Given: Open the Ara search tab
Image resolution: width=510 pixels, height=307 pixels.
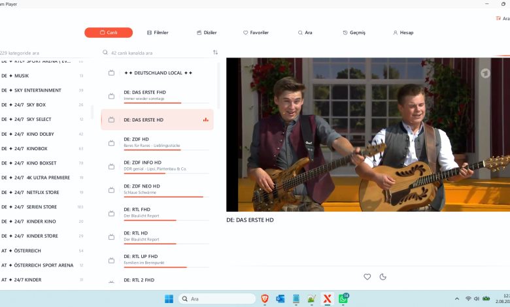Looking at the screenshot, I should pyautogui.click(x=305, y=33).
